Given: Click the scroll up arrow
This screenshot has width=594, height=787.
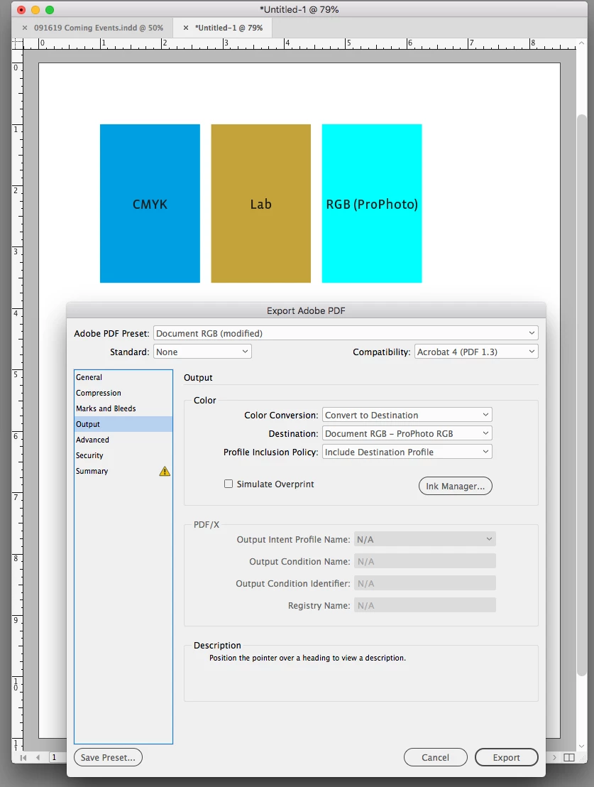Looking at the screenshot, I should [x=581, y=43].
